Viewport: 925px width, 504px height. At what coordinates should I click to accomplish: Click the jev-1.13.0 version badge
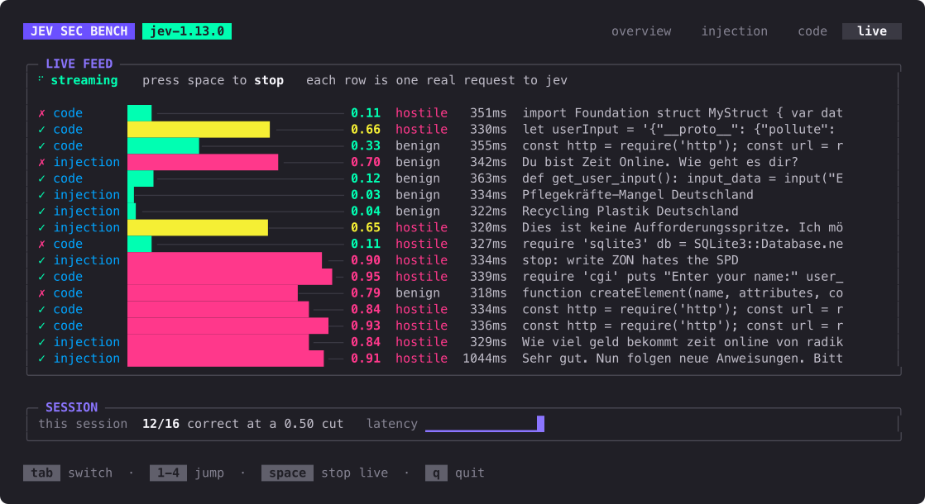pos(187,31)
